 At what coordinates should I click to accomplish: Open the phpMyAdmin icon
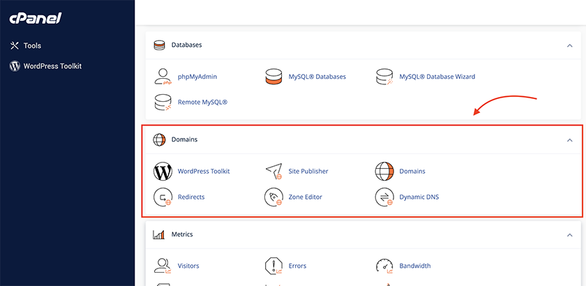(163, 77)
